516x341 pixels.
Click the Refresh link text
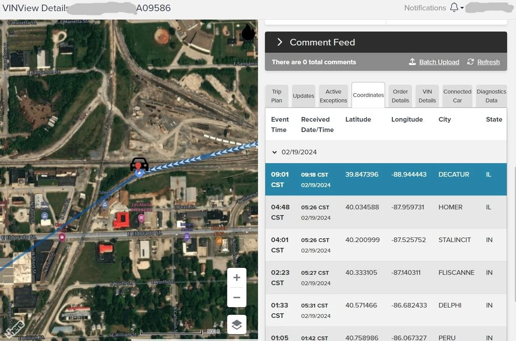tap(489, 62)
